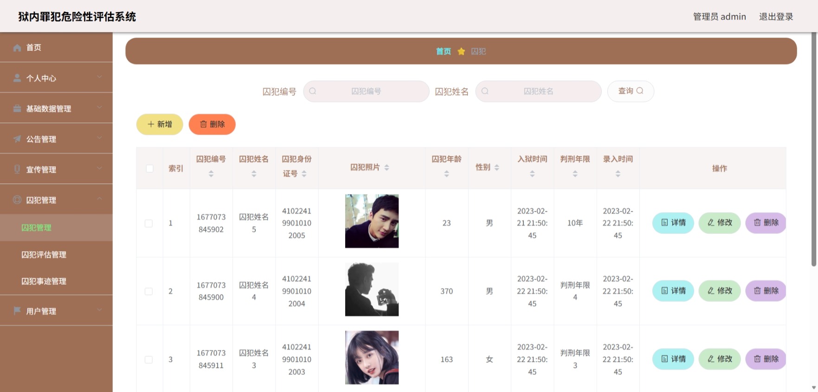The width and height of the screenshot is (818, 392).
Task: Click the 基础数据管理 briefcase icon
Action: (x=17, y=108)
